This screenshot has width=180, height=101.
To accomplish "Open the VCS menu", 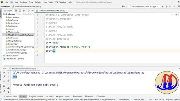I will [56, 2].
